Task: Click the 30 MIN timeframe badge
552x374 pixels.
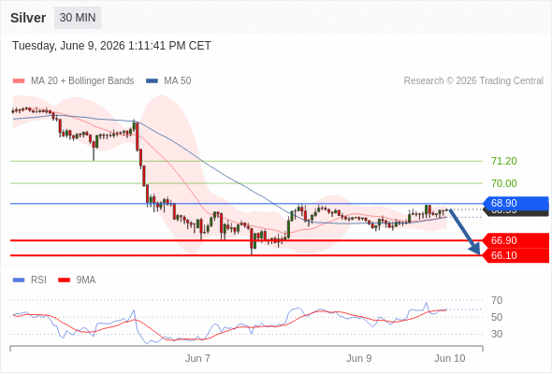Action: [78, 18]
